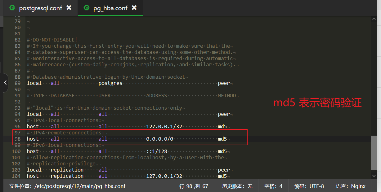Click the scrollbar down arrow icon
Viewport: 381px width, 192px height.
tap(374, 175)
